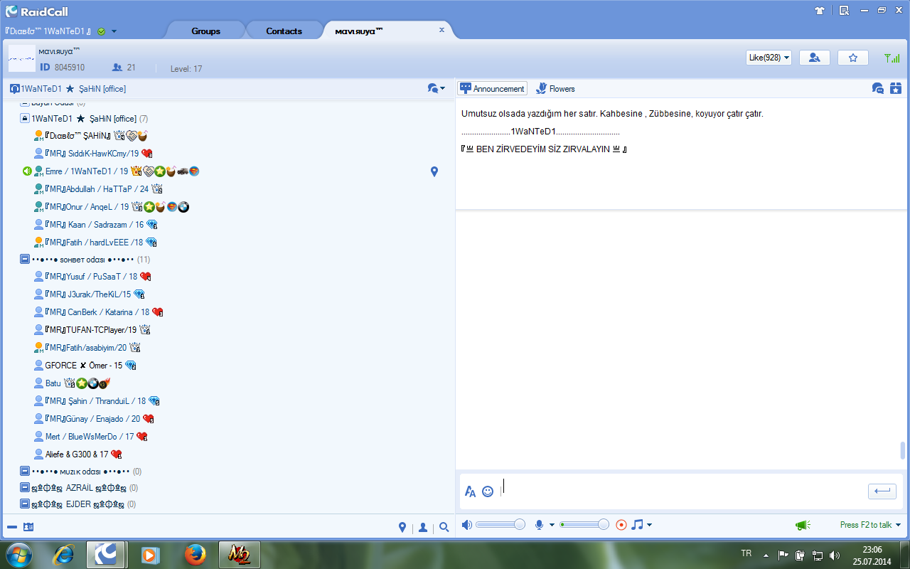Click the green megaphone broadcast icon
This screenshot has width=910, height=569.
803,525
